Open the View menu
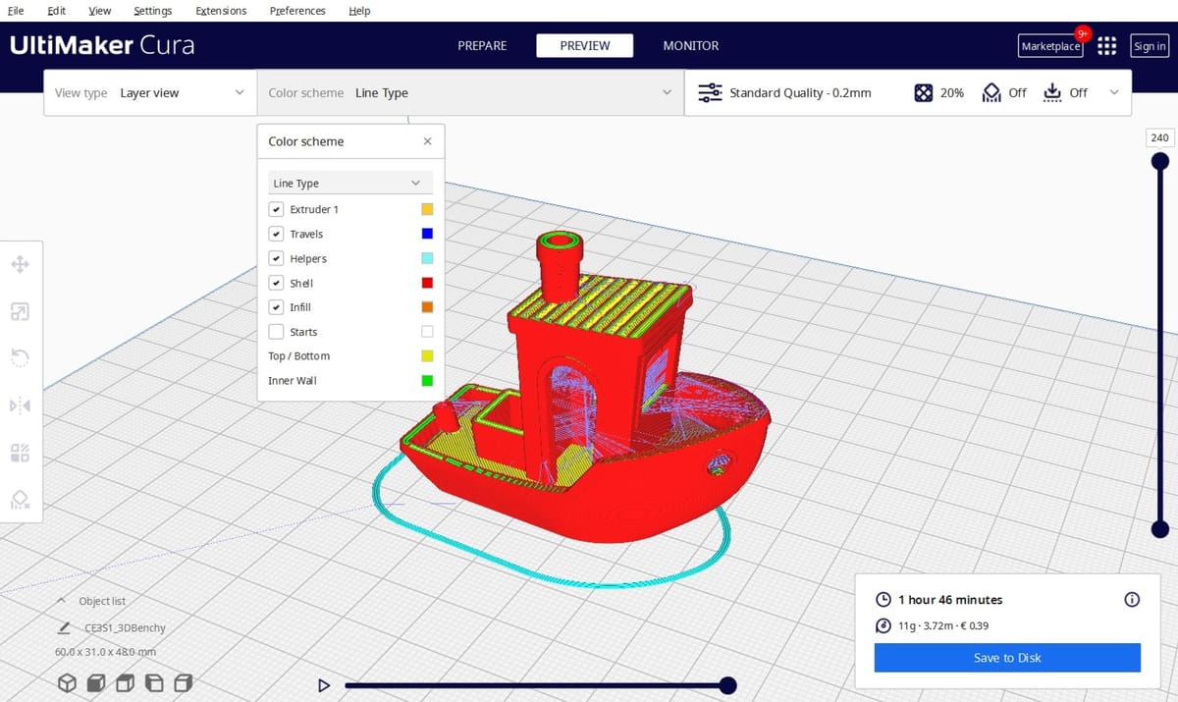Viewport: 1178px width, 702px height. tap(99, 11)
